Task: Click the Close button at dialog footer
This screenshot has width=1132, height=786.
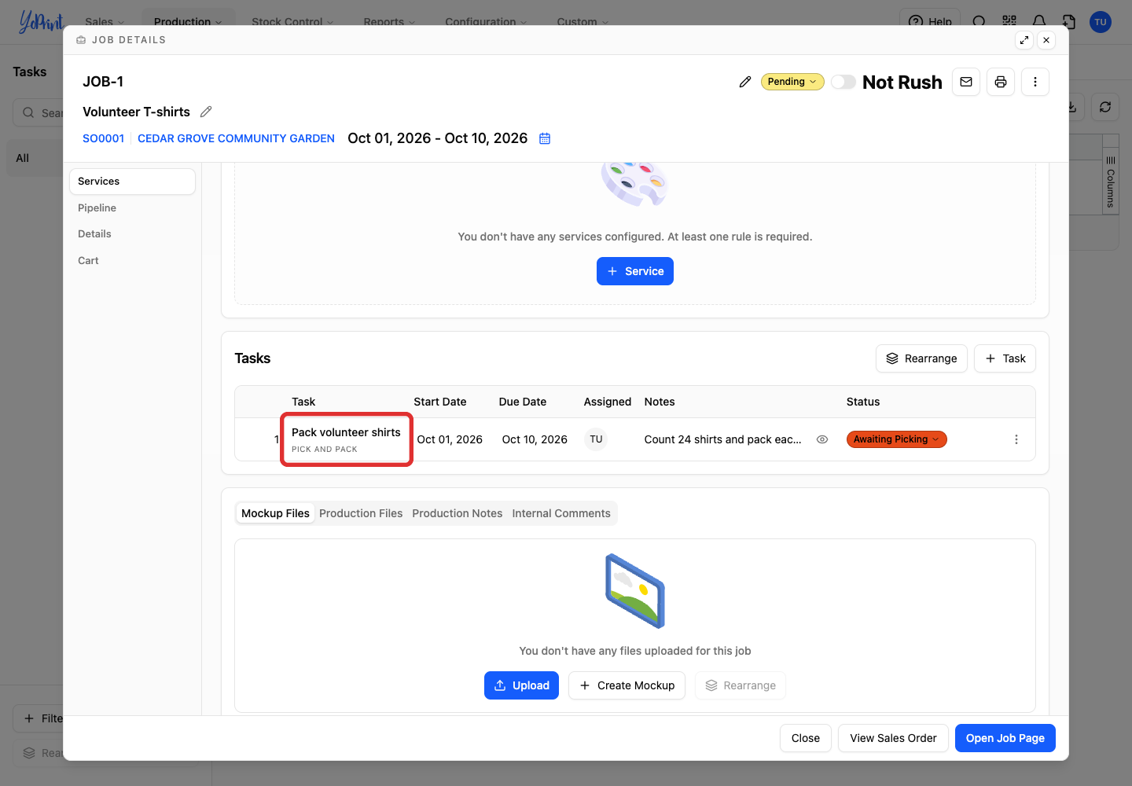Action: (x=806, y=738)
